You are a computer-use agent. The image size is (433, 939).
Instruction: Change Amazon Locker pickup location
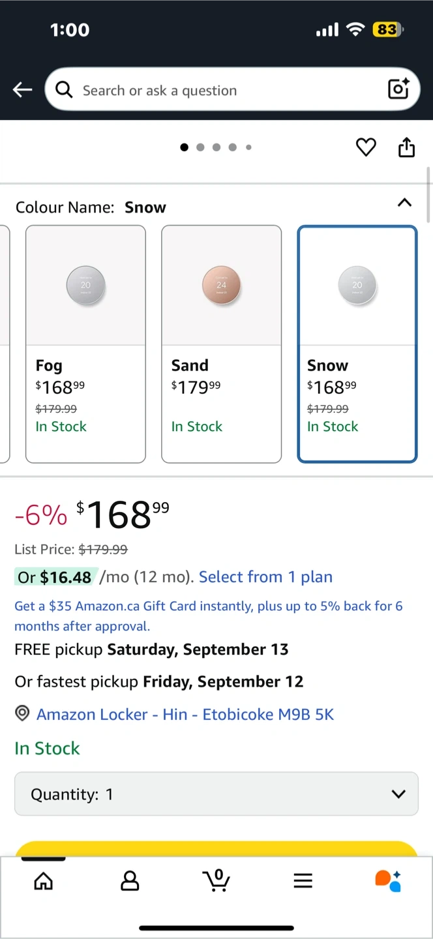point(185,714)
